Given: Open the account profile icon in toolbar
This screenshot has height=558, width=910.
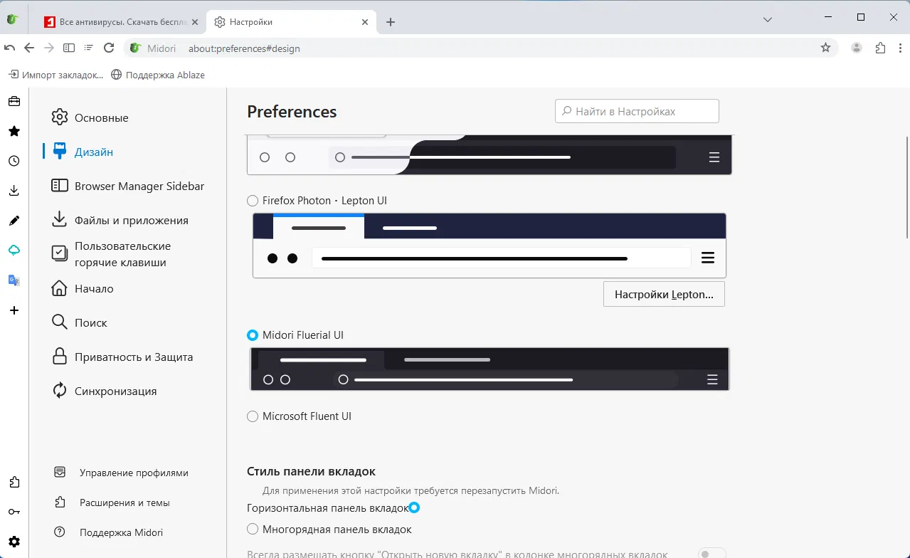Looking at the screenshot, I should pyautogui.click(x=857, y=48).
